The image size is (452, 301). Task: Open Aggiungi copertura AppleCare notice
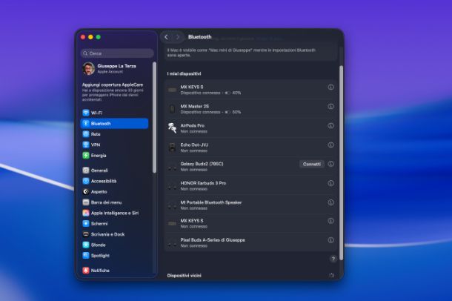113,92
